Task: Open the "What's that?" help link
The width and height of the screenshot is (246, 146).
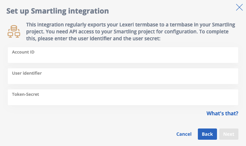Action: pos(222,113)
